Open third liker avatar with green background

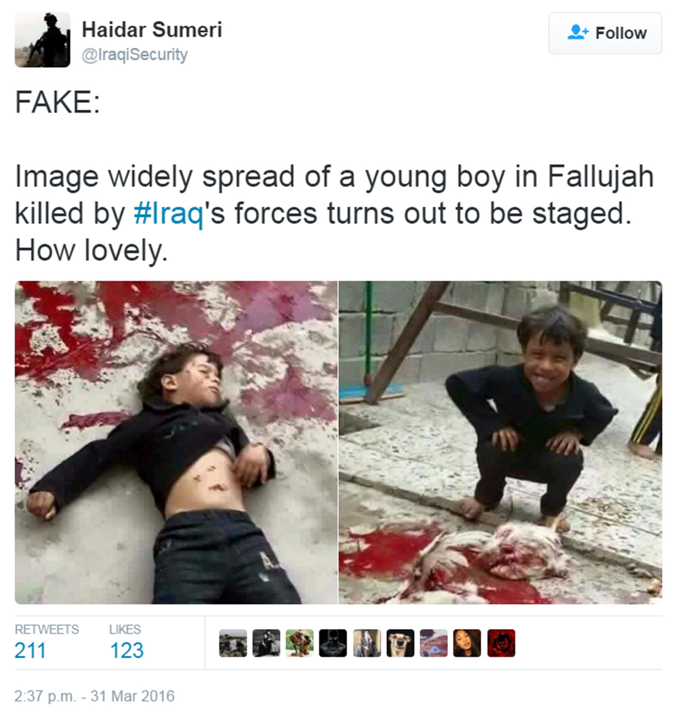coord(300,643)
